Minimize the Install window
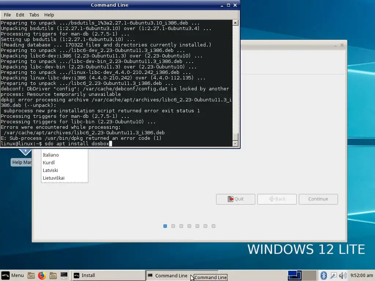The image size is (375, 281). coord(335,45)
